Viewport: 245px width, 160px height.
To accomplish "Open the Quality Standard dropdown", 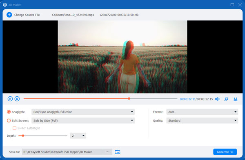I will (x=202, y=121).
